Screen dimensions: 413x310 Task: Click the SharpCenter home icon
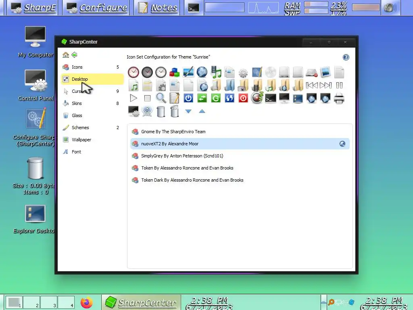(x=66, y=55)
